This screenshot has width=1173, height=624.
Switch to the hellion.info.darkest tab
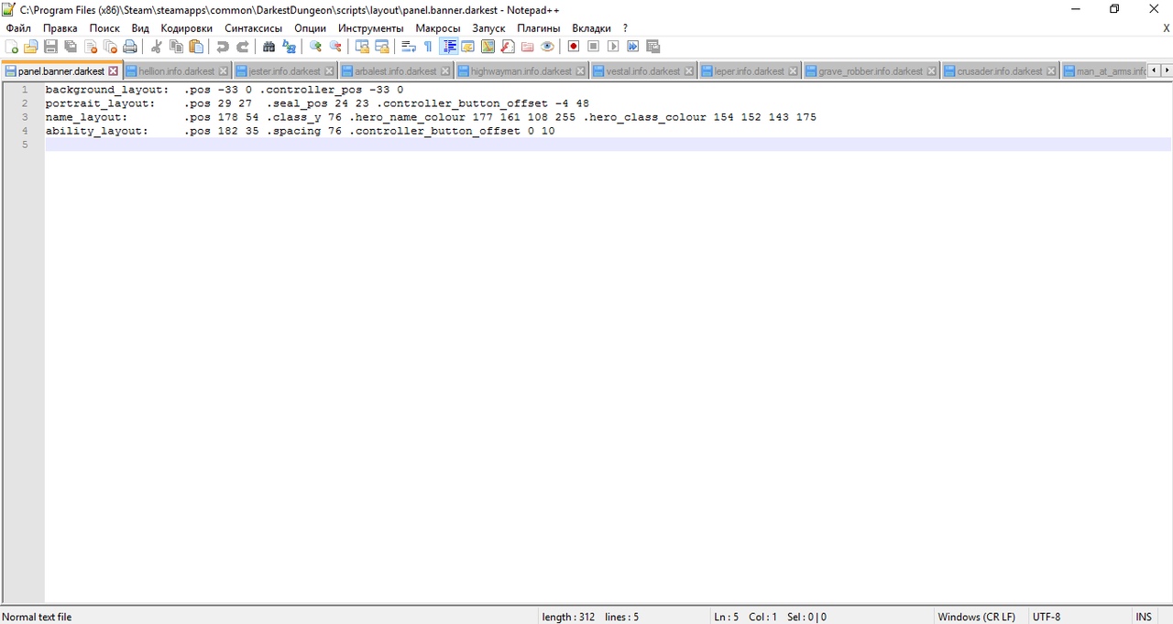point(176,70)
